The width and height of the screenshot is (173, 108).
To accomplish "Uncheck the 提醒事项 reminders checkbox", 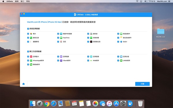I will (x=28, y=42).
